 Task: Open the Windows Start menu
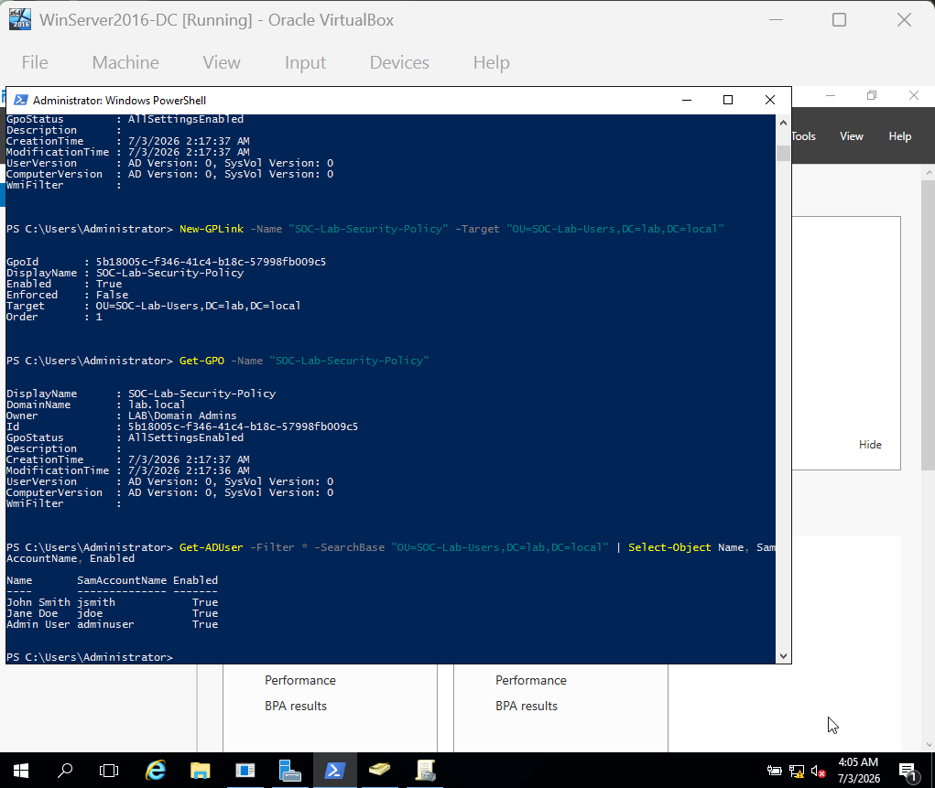[x=20, y=771]
